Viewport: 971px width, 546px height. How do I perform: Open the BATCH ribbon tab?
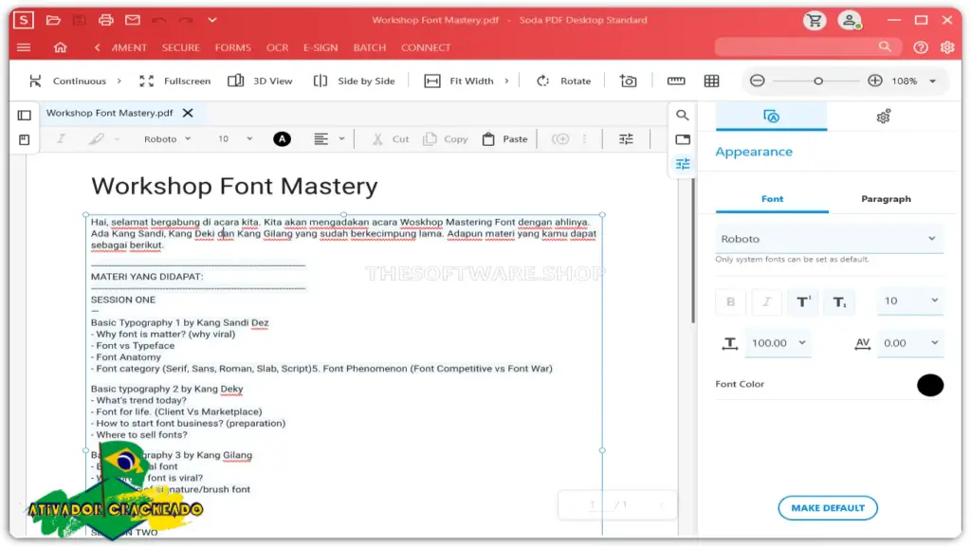point(370,47)
